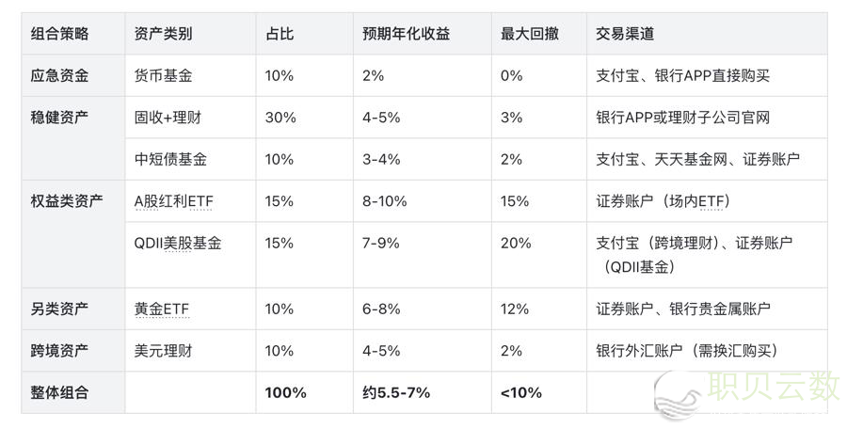Select the "固收+理财" asset cell
Viewport: 847px width, 428px height.
click(x=168, y=118)
